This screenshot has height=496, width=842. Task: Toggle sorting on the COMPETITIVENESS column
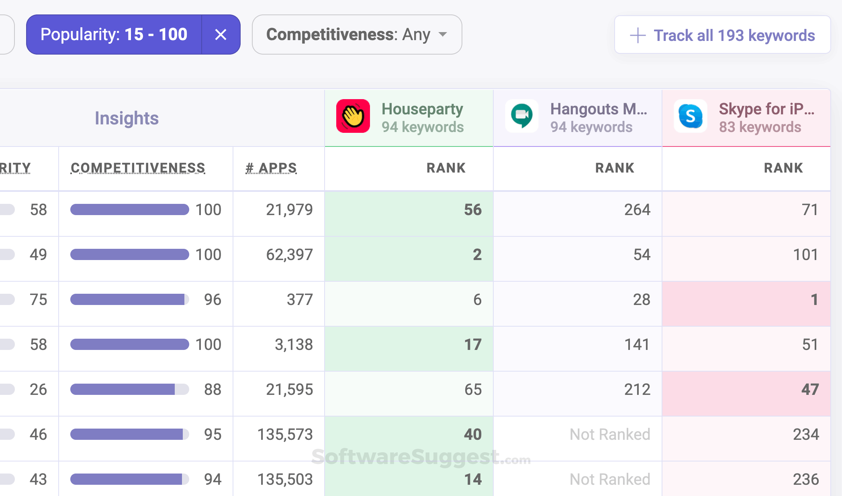[x=138, y=168]
